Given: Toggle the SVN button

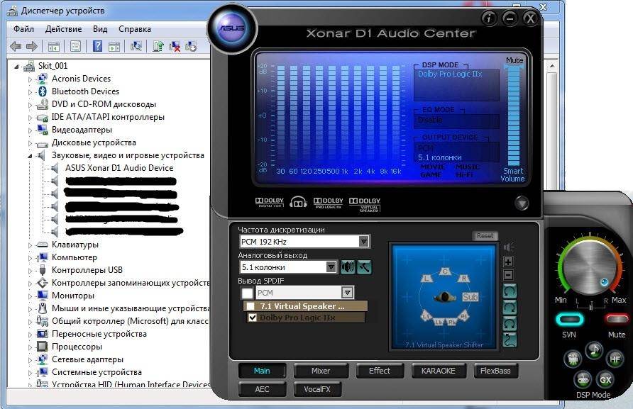Looking at the screenshot, I should [569, 320].
